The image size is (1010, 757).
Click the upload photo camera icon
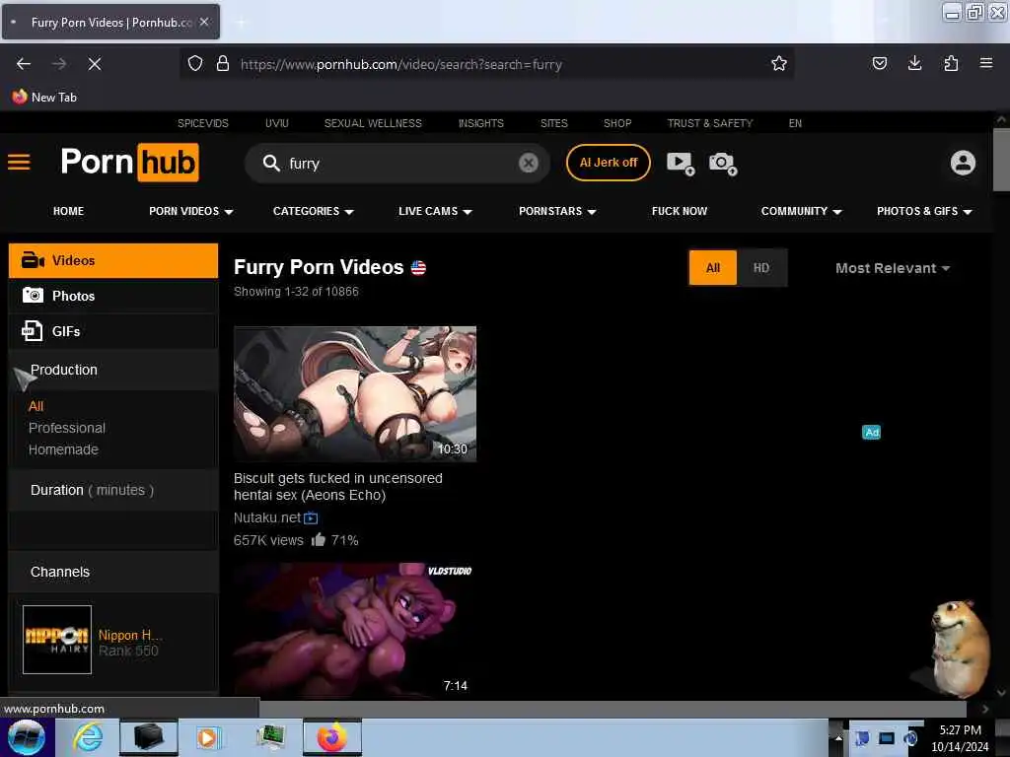pos(723,164)
